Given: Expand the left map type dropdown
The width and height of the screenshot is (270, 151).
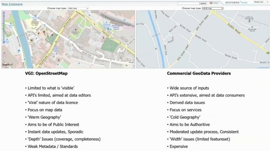Looking at the screenshot, I should click(x=78, y=8).
